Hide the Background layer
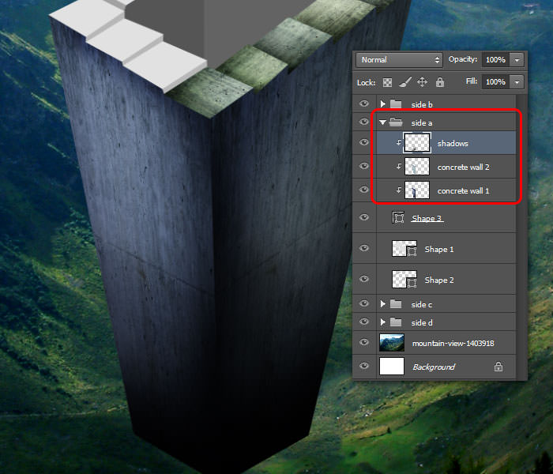The width and height of the screenshot is (553, 474). 364,366
